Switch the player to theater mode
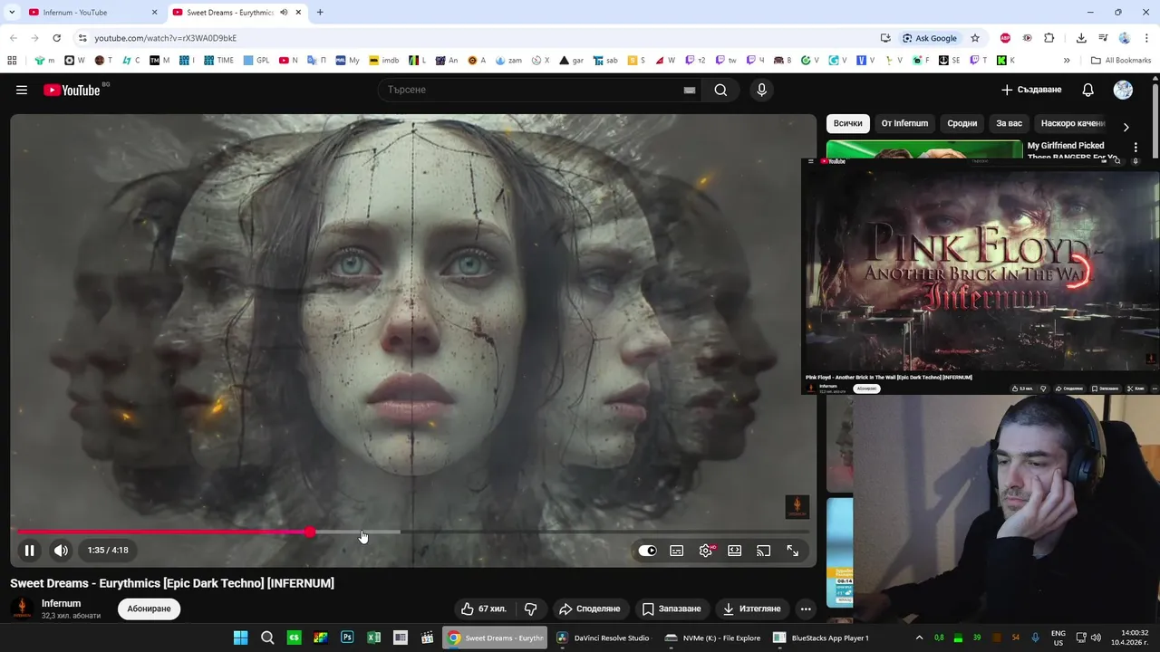The width and height of the screenshot is (1160, 652). coord(735,551)
